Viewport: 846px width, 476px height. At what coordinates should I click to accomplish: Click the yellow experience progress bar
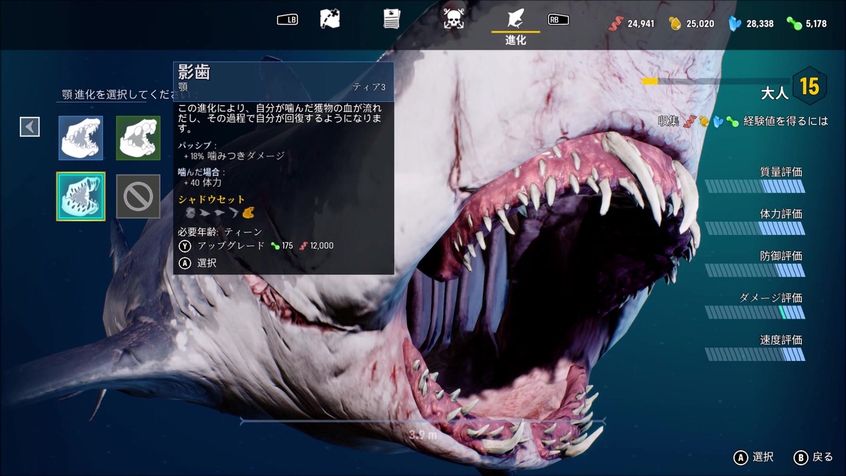click(716, 81)
